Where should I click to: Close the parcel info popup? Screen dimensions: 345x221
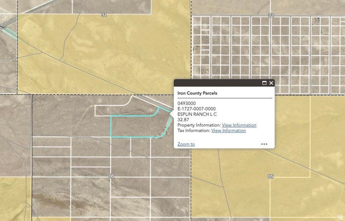[x=271, y=83]
